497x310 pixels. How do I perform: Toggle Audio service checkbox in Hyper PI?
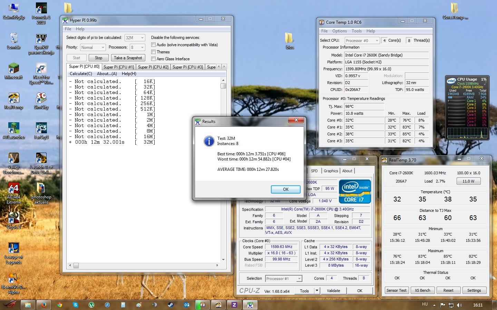(153, 45)
